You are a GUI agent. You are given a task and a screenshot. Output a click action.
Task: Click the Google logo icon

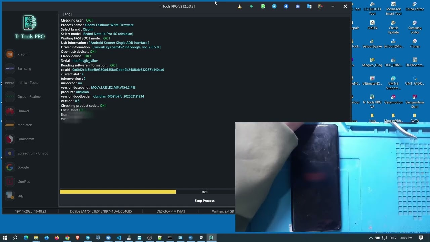(10, 167)
